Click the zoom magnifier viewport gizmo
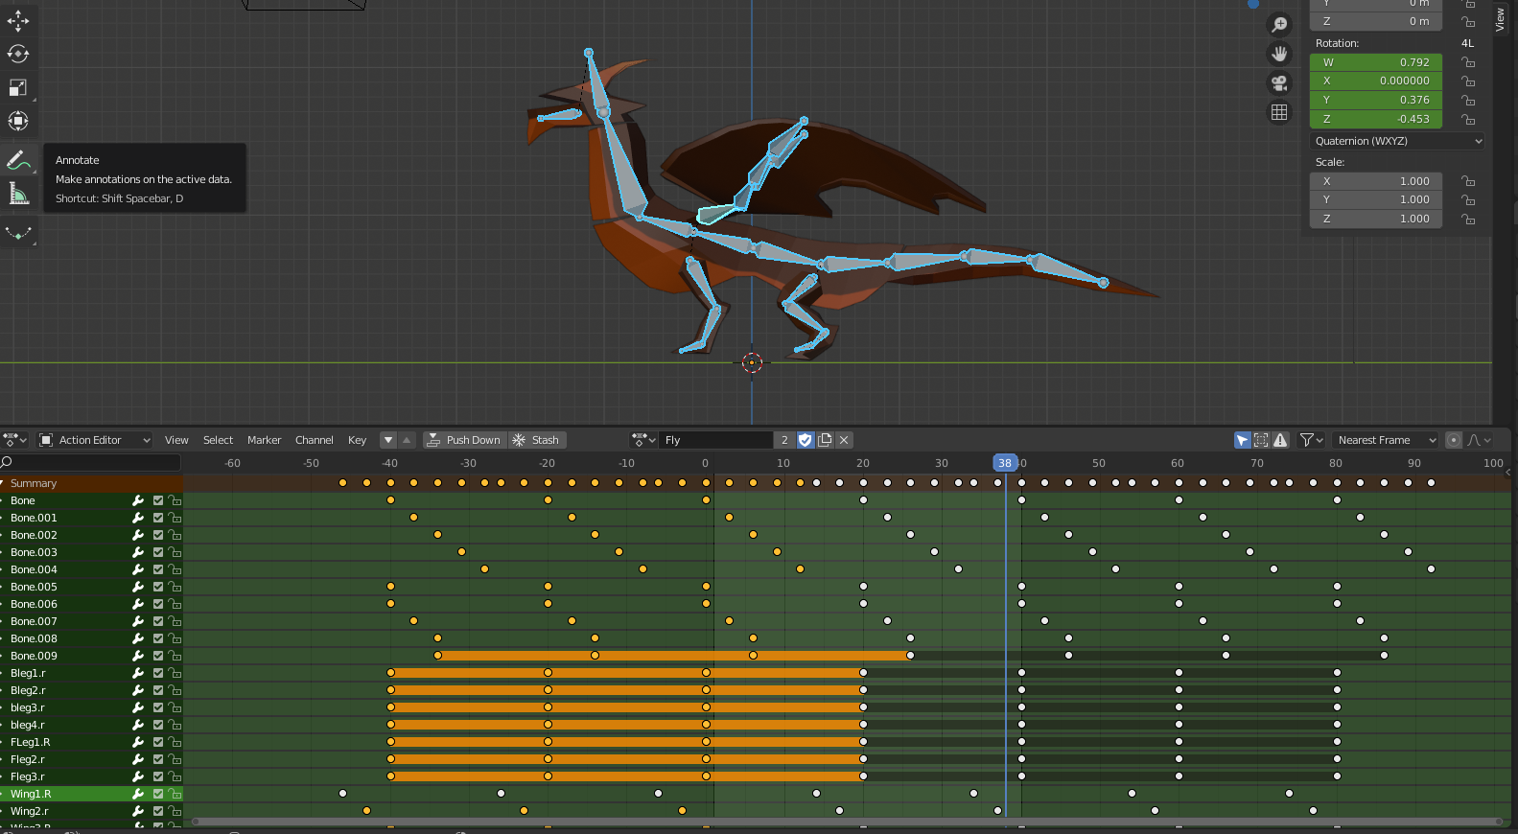 1279,25
